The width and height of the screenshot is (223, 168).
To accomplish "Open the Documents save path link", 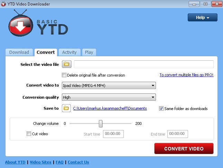I will coord(110,108).
